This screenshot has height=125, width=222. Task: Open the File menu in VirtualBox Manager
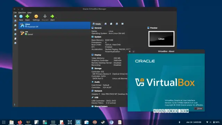15,12
